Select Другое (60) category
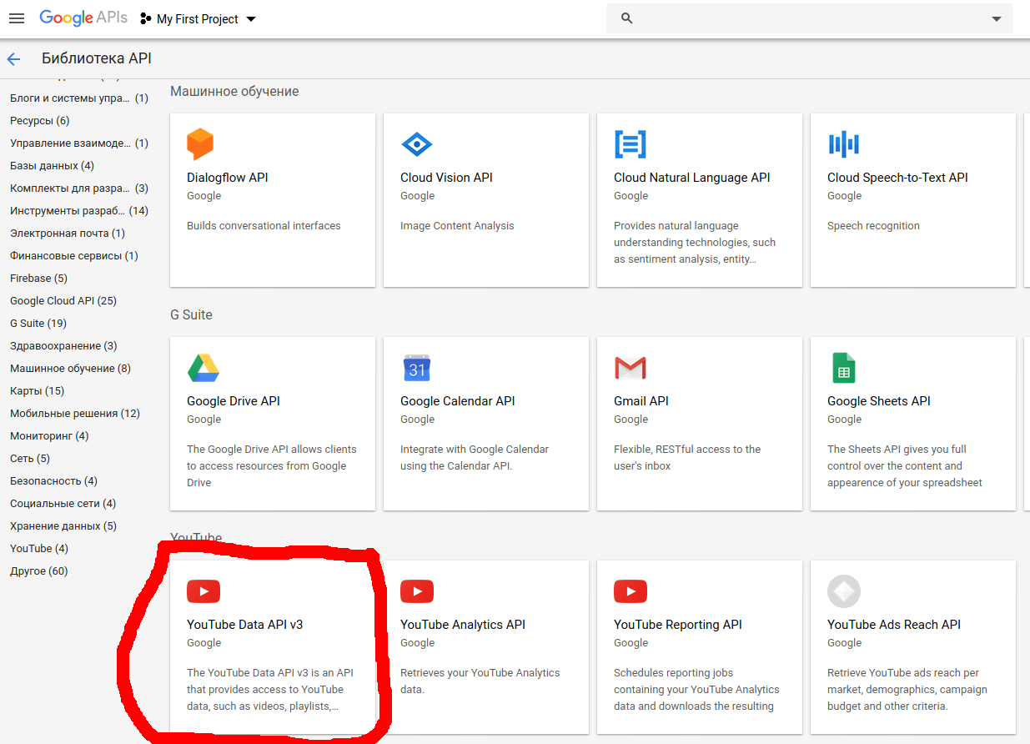Viewport: 1030px width, 744px height. pyautogui.click(x=38, y=571)
